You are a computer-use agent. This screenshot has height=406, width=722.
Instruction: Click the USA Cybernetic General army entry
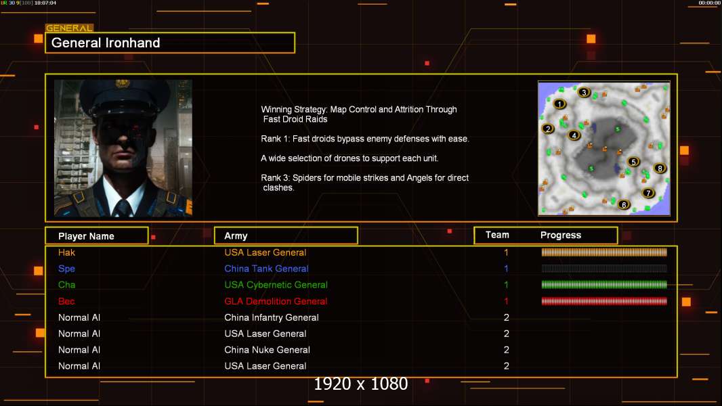(x=276, y=285)
